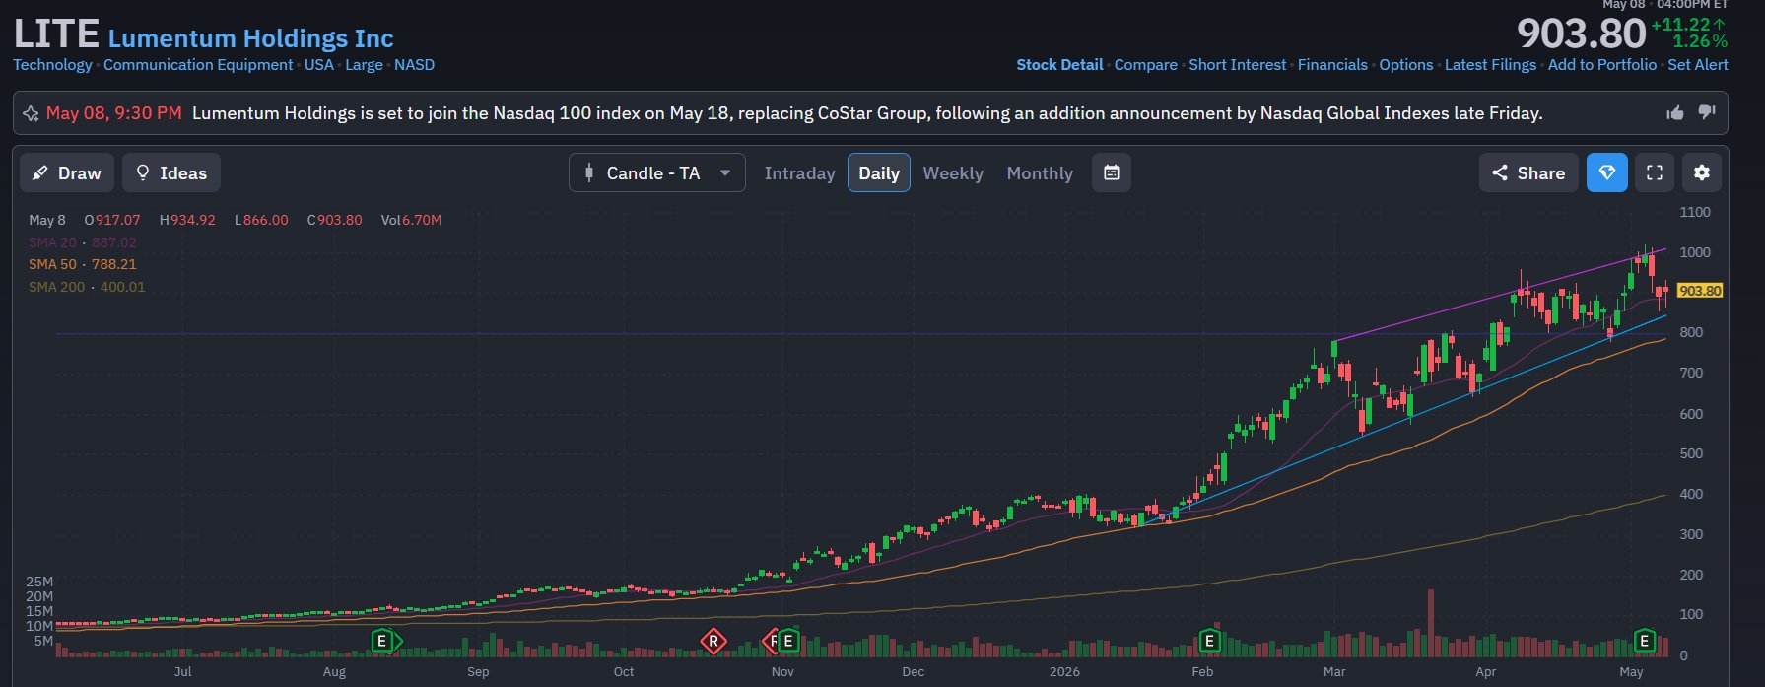
Task: Open the NASD exchange link
Action: click(414, 65)
